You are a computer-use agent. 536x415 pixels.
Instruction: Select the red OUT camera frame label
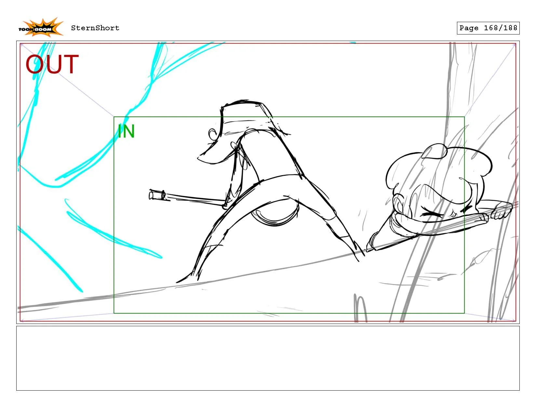[52, 64]
